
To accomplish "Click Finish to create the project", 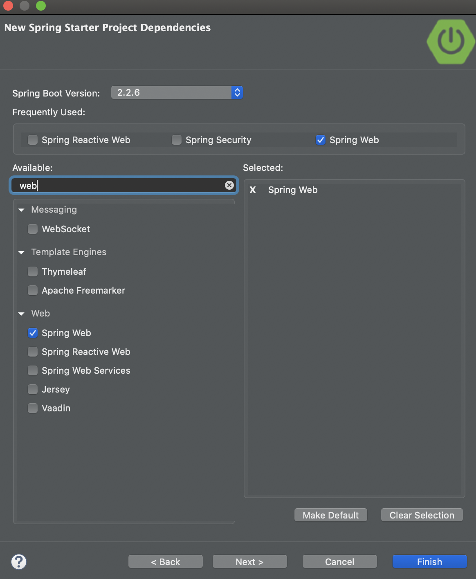I will tap(430, 562).
